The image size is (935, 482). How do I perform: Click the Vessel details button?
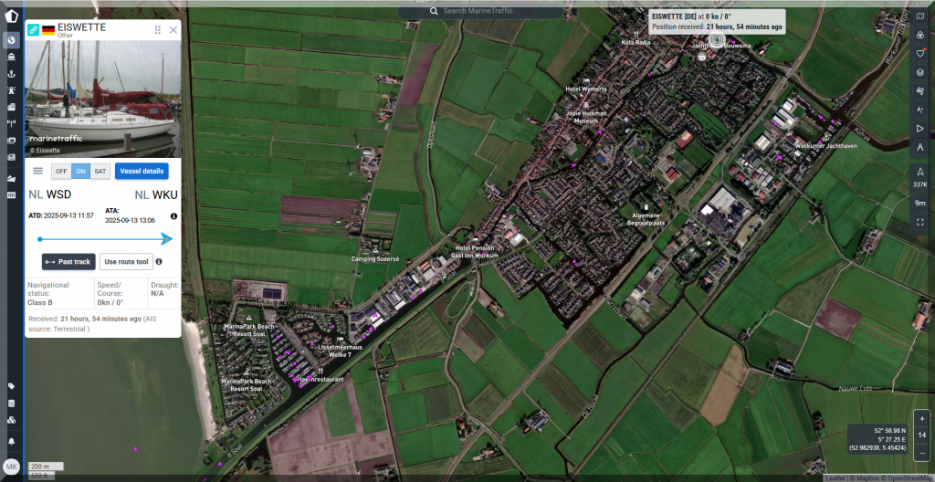[x=142, y=171]
